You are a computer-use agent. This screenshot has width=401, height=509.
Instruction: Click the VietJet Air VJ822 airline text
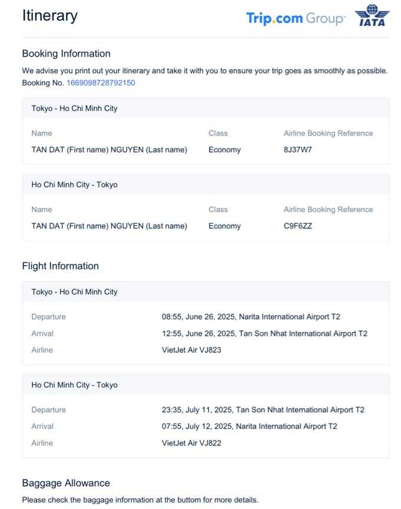(191, 443)
